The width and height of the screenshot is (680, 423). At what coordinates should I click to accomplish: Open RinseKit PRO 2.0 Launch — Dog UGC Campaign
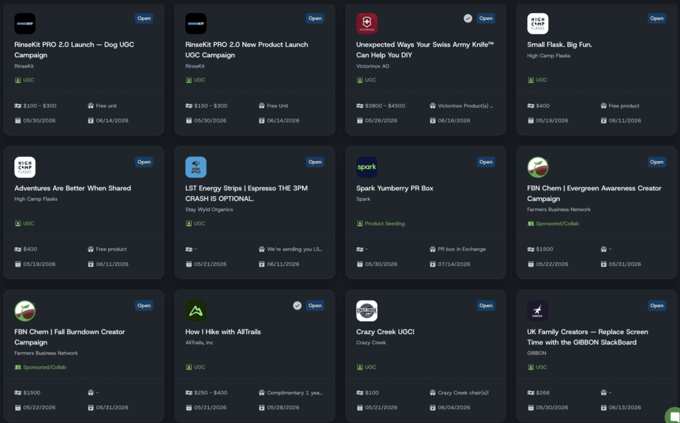click(x=74, y=50)
